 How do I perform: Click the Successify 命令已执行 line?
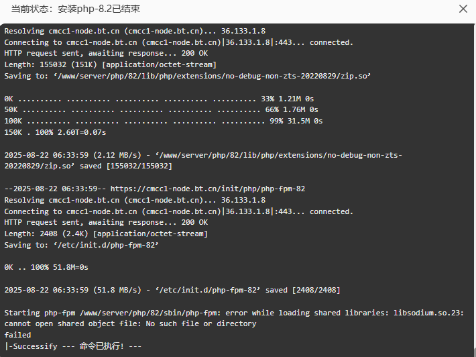73,346
